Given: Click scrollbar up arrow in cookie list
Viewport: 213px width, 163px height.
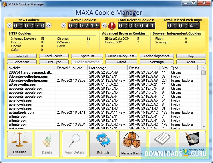Looking at the screenshot, I should click(204, 68).
